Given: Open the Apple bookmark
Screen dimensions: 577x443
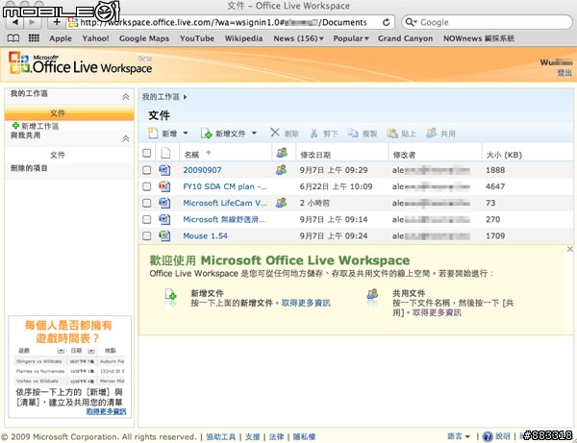Looking at the screenshot, I should [x=61, y=38].
